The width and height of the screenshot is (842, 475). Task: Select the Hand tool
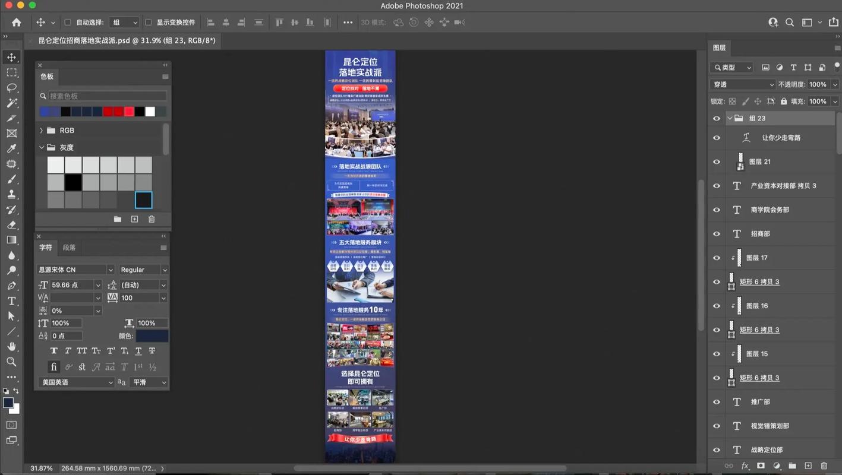pyautogui.click(x=11, y=346)
